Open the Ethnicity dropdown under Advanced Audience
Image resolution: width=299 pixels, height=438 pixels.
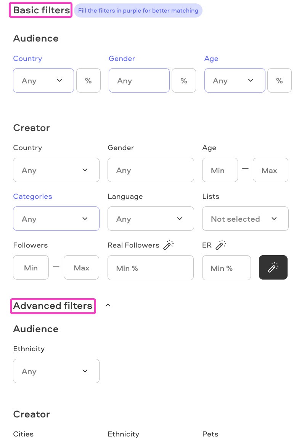point(56,371)
